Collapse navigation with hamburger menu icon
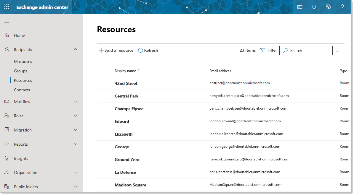The width and height of the screenshot is (354, 195). click(x=7, y=21)
